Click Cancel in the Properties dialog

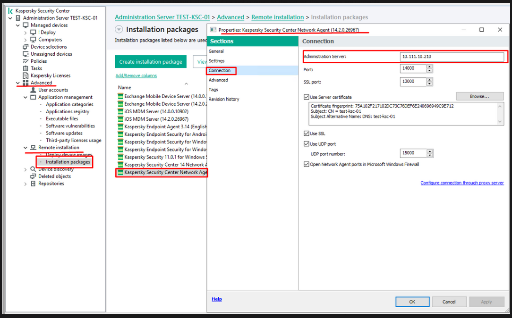pos(449,301)
